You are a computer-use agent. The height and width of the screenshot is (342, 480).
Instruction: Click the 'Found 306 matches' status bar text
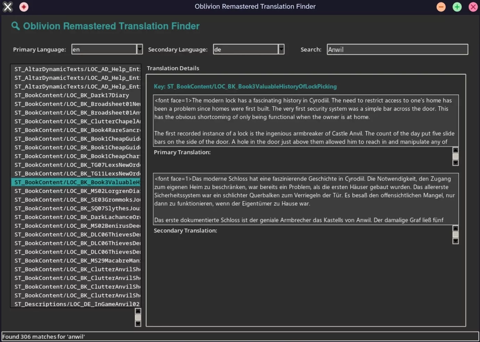[x=43, y=336]
